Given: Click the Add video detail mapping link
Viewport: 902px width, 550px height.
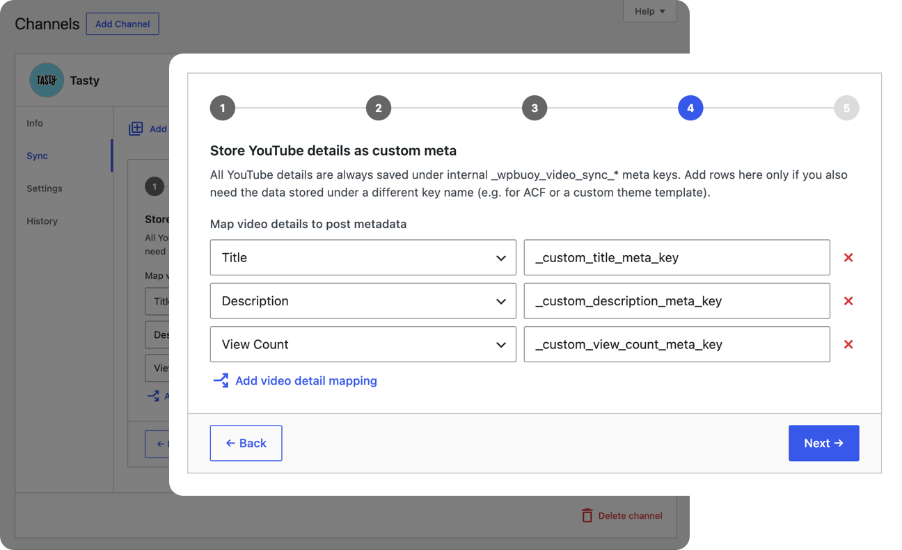Looking at the screenshot, I should pos(306,380).
